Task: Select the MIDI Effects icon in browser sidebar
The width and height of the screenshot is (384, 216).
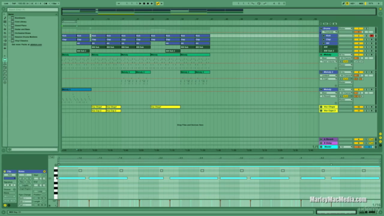Action: (5, 33)
